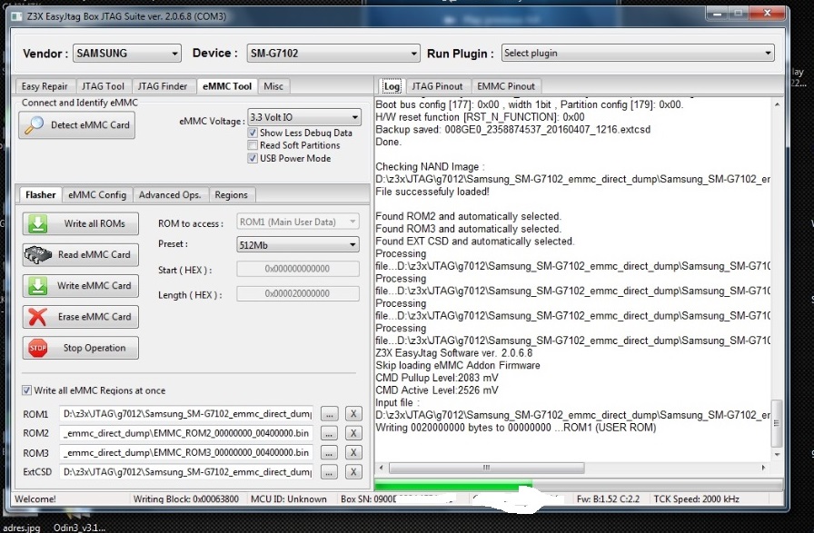
Task: Open the Misc tab
Action: [x=273, y=86]
